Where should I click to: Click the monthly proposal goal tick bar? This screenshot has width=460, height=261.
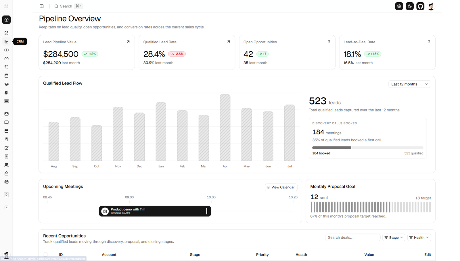tap(371, 207)
